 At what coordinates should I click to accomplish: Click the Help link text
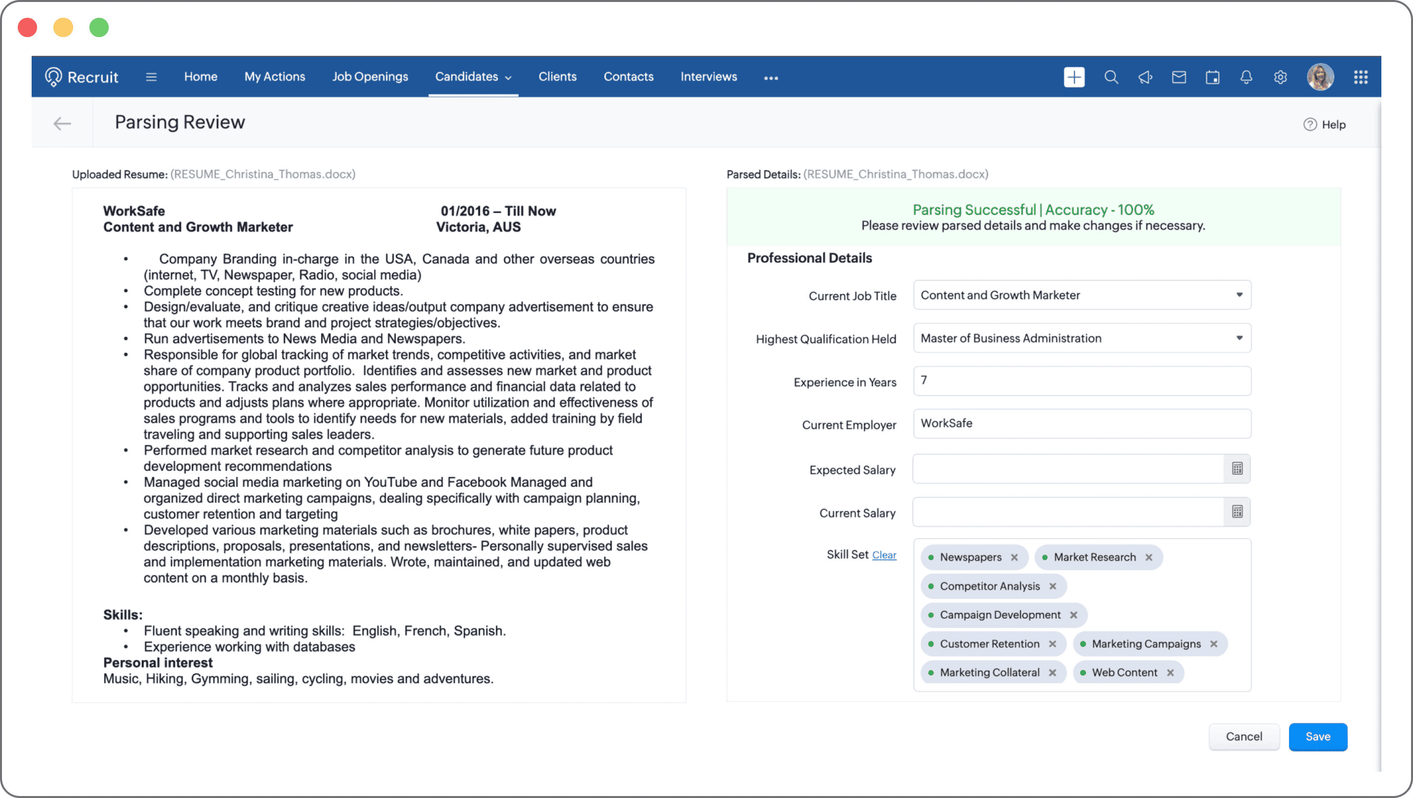pos(1333,125)
